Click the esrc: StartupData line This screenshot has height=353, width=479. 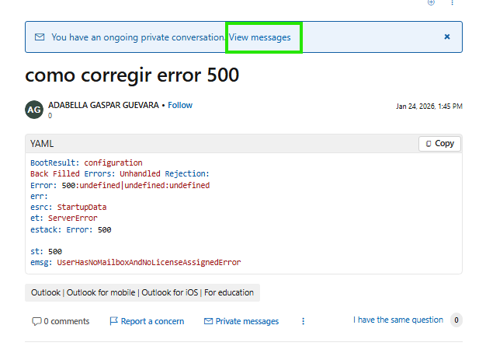(x=68, y=207)
